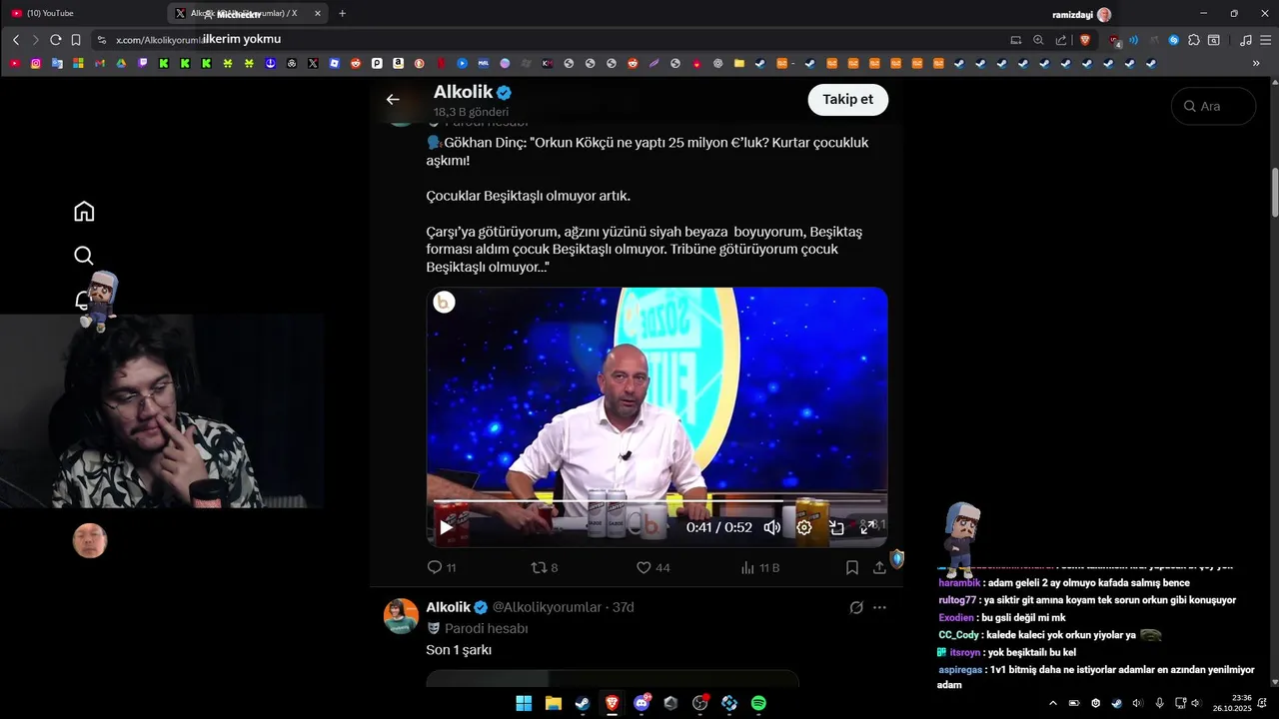Image resolution: width=1279 pixels, height=719 pixels.
Task: Open Windows Start menu
Action: (x=524, y=703)
